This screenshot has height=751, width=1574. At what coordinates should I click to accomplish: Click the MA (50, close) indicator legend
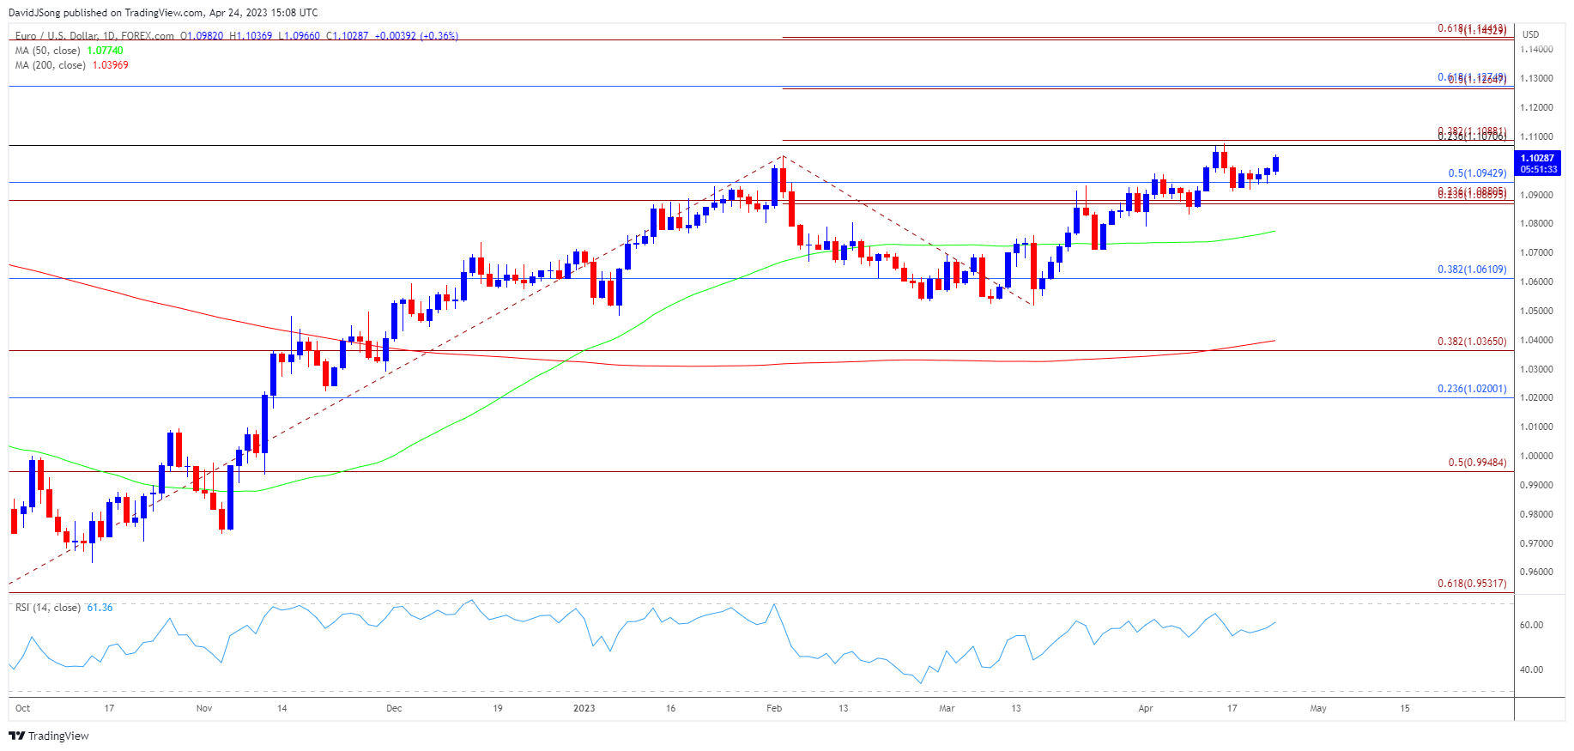[x=48, y=51]
